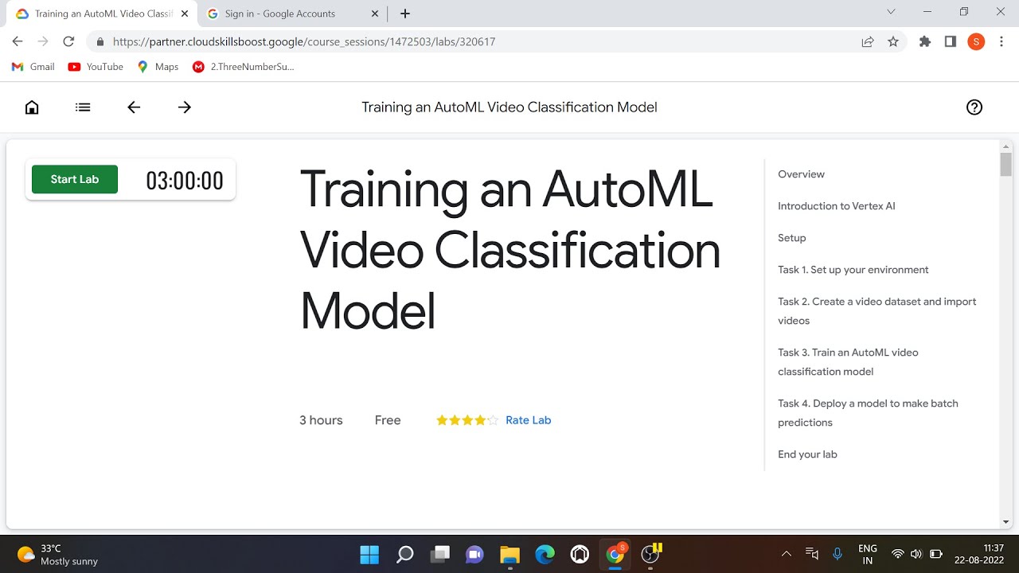
Task: Open the Gmail bookmark
Action: pyautogui.click(x=33, y=67)
